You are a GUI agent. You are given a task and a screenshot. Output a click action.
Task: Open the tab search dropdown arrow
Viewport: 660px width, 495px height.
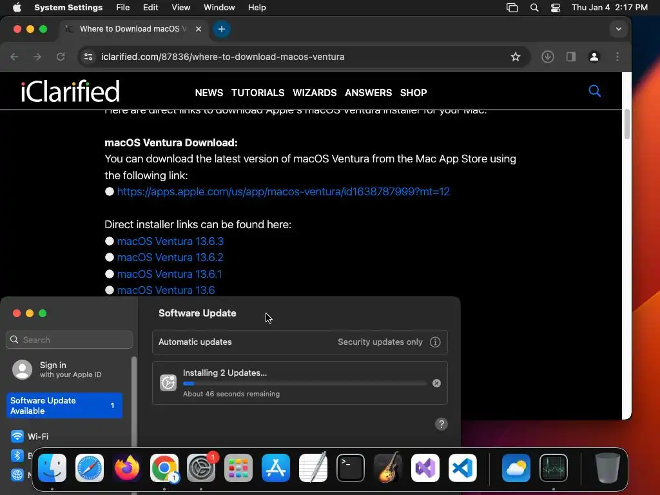618,29
